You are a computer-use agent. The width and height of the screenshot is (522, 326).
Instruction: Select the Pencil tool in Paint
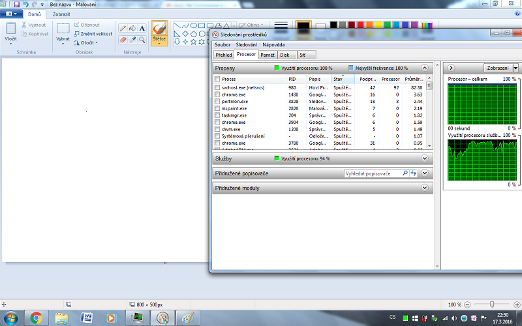pyautogui.click(x=123, y=29)
